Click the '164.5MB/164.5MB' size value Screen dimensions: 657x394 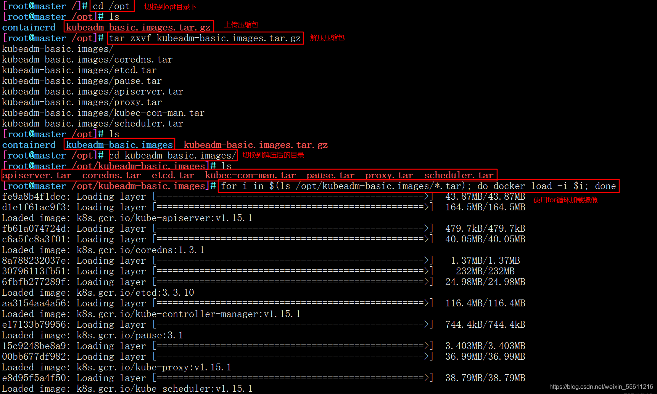tap(485, 207)
